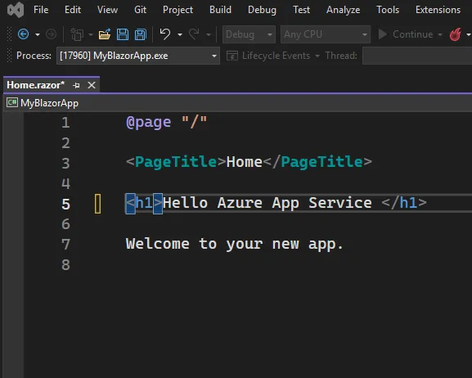Open the Debug menu
472x378 pixels.
[x=262, y=10]
